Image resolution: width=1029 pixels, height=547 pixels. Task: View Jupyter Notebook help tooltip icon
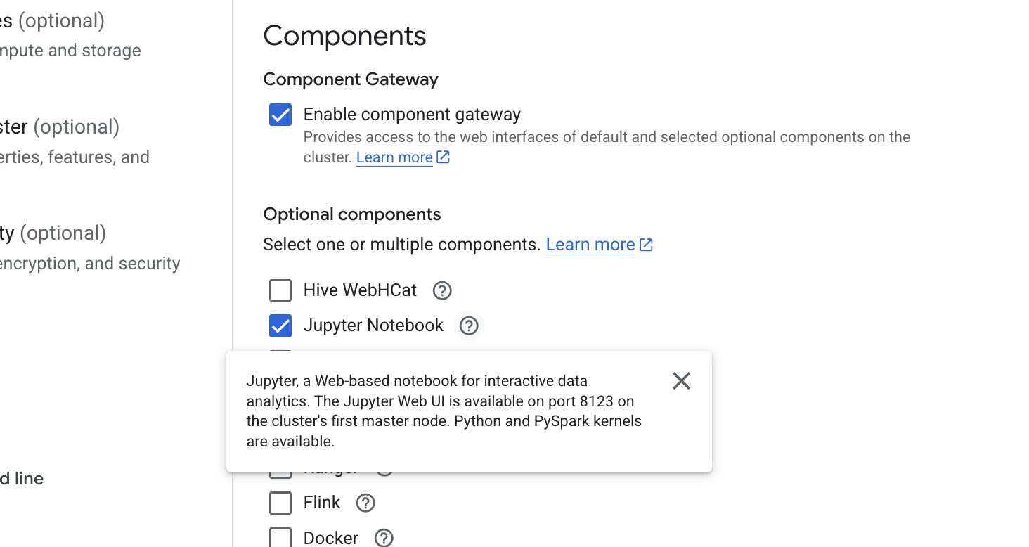(468, 325)
